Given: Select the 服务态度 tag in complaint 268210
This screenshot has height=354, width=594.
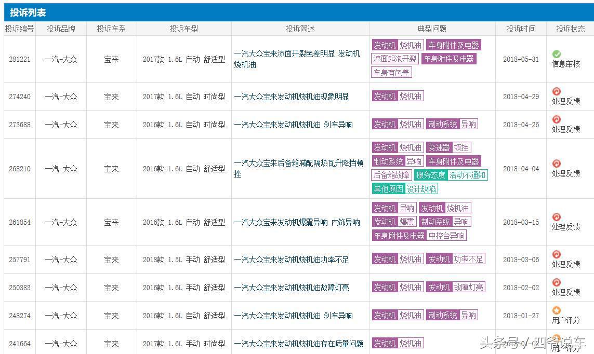Looking at the screenshot, I should coord(430,175).
